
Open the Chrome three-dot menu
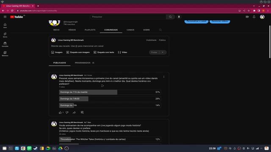[268, 11]
